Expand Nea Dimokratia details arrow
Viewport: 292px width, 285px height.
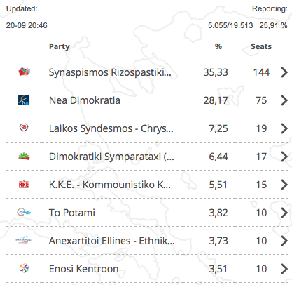[284, 100]
